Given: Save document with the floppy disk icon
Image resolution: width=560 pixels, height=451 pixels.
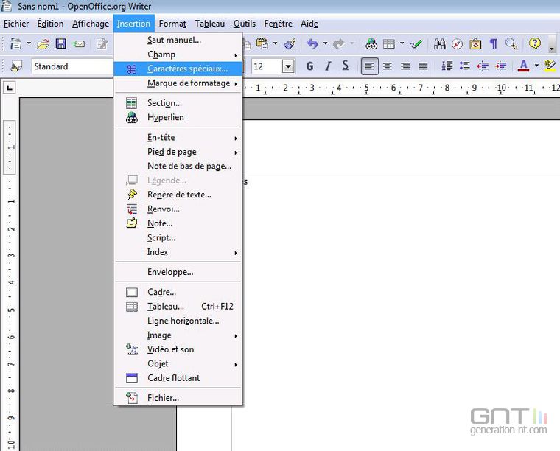Looking at the screenshot, I should click(x=60, y=44).
